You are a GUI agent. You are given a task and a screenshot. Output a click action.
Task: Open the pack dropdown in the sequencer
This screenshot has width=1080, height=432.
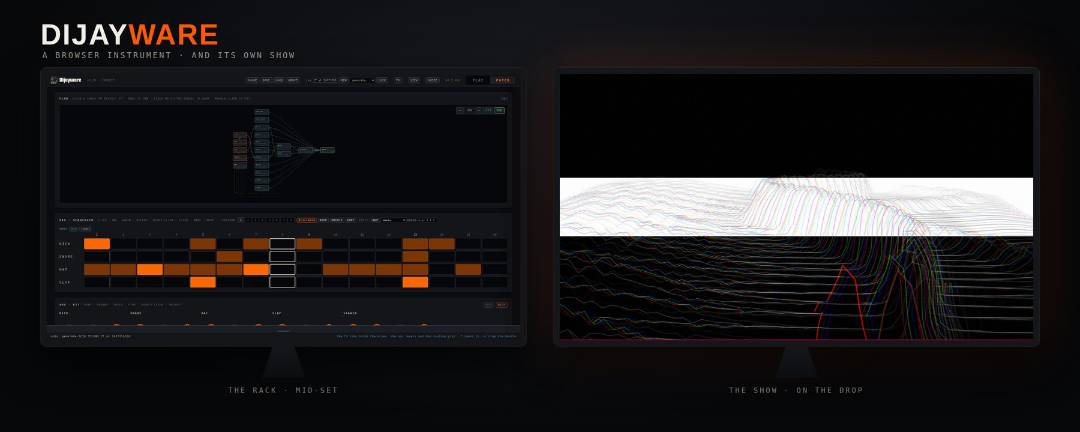tap(394, 220)
